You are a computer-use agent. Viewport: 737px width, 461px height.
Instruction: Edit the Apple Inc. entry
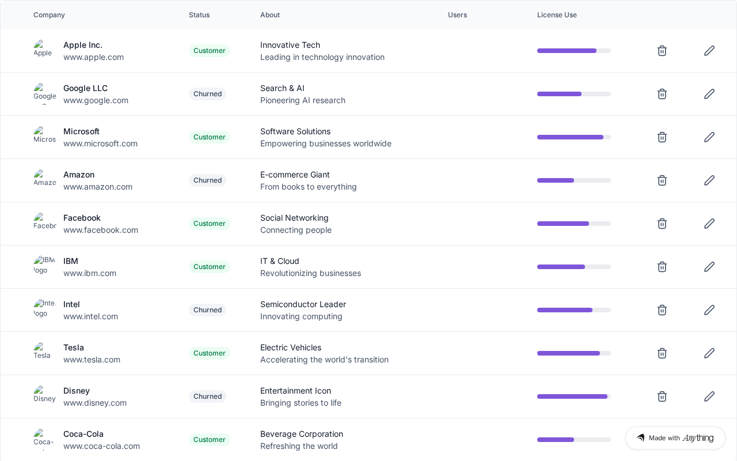pyautogui.click(x=709, y=51)
